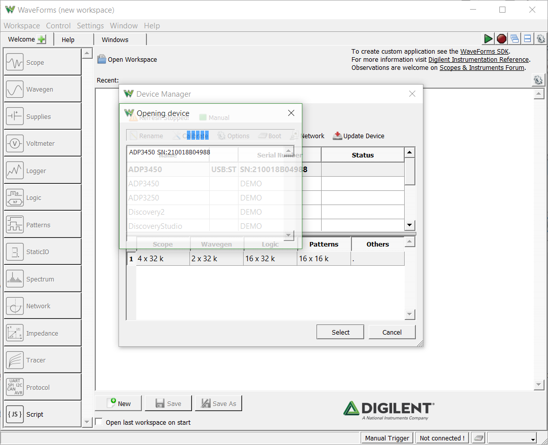Switch to the Windows tab
This screenshot has width=548, height=445.
(120, 39)
